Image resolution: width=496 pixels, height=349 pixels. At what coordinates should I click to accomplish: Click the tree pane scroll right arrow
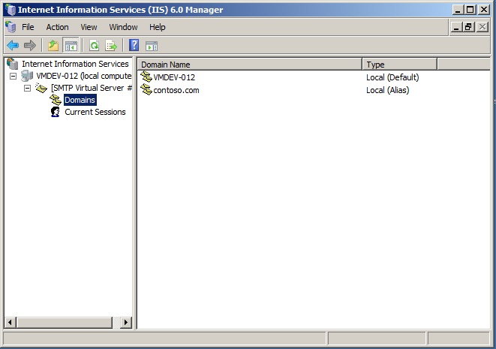click(x=126, y=323)
